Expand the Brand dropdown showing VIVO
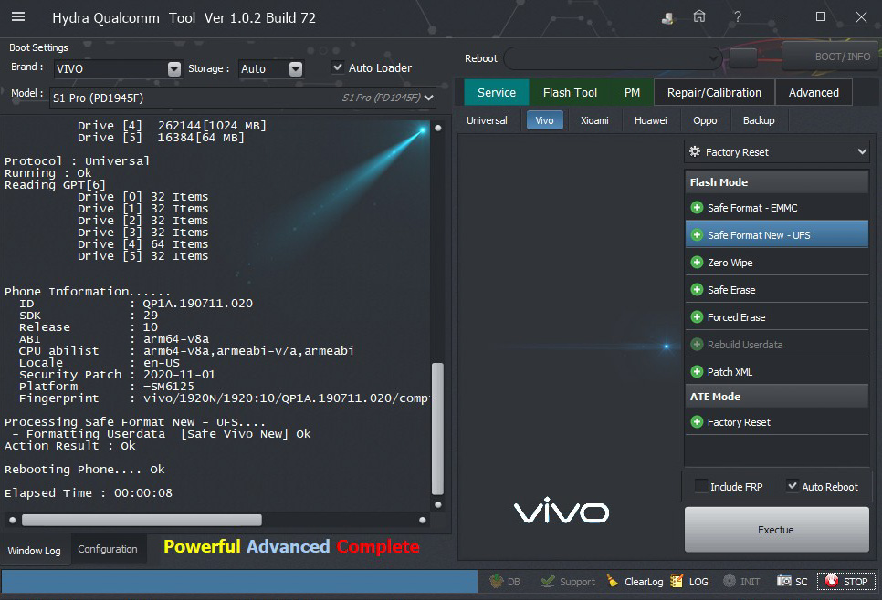882x600 pixels. tap(174, 69)
